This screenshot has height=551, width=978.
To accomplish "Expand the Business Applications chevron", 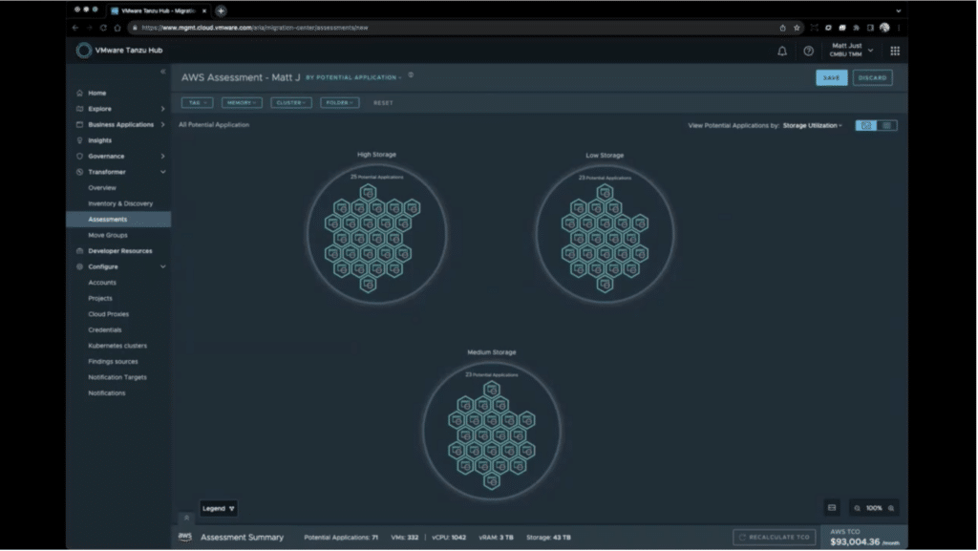I will (162, 125).
